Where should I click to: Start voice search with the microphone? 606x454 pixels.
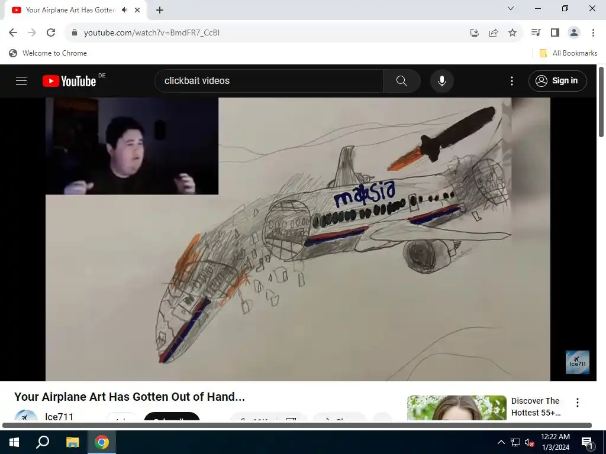[441, 81]
